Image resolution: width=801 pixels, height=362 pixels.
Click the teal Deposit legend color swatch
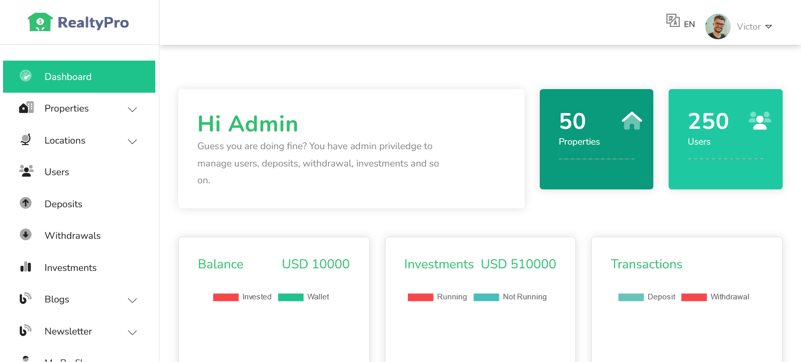(631, 297)
